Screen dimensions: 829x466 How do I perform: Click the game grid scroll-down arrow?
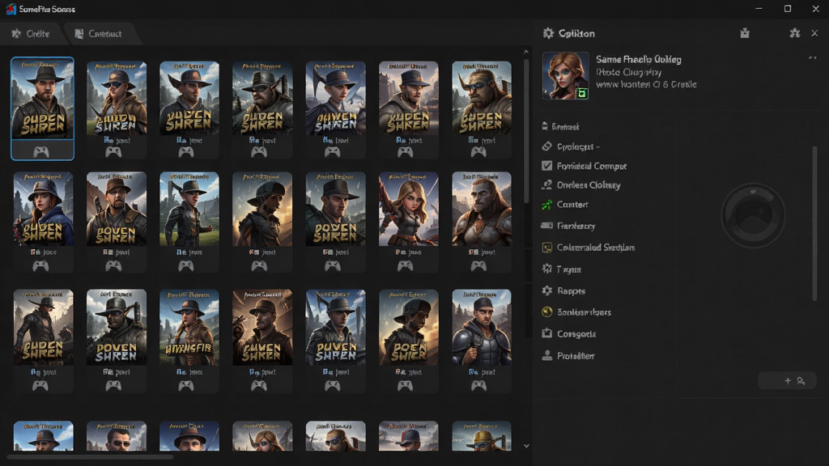coord(526,446)
